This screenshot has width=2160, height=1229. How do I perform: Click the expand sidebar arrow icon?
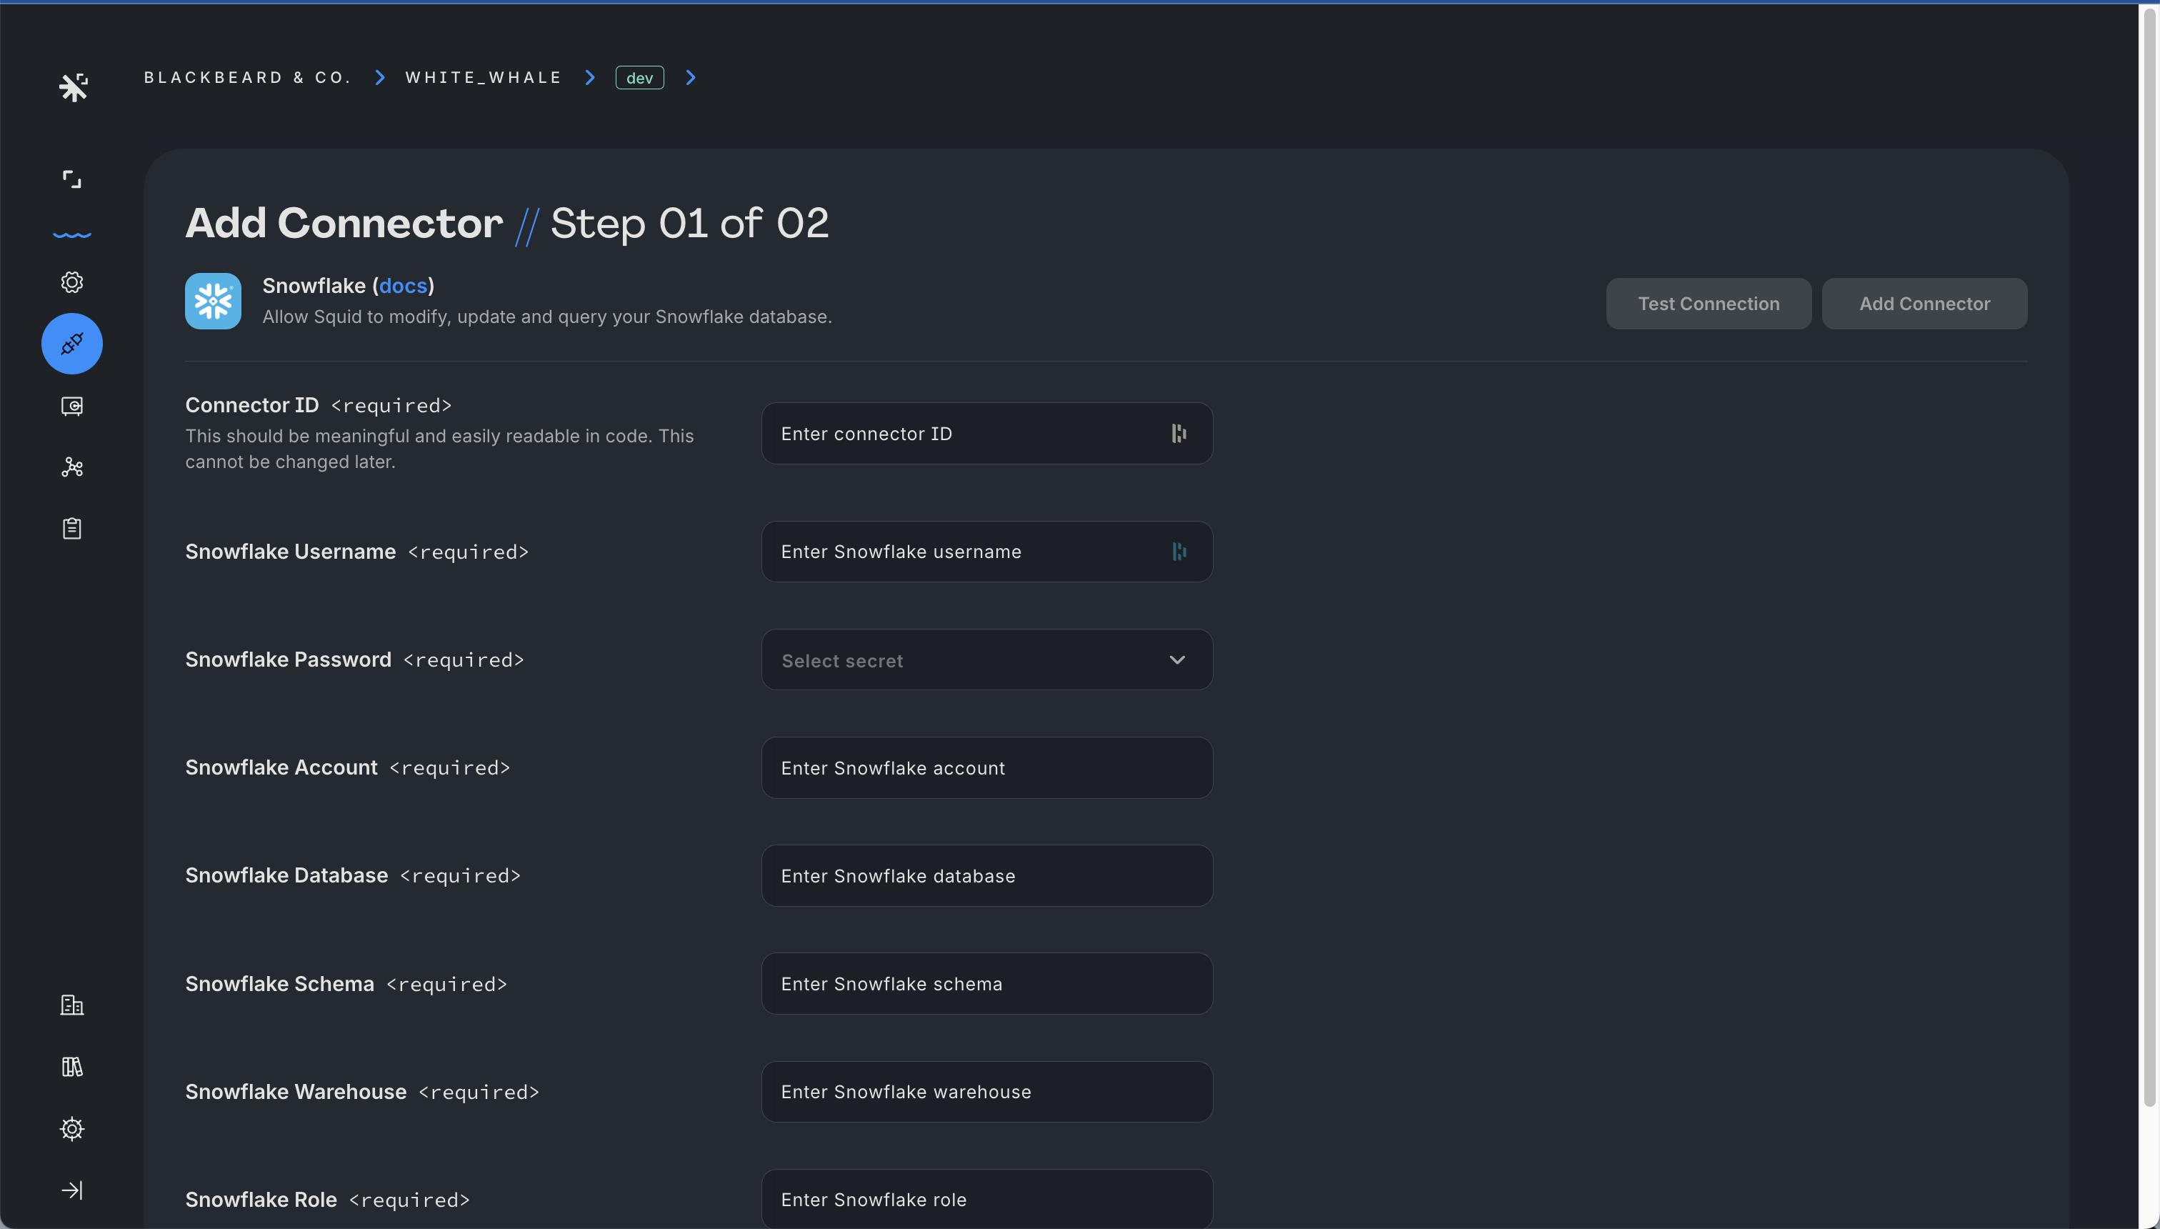[x=71, y=1190]
